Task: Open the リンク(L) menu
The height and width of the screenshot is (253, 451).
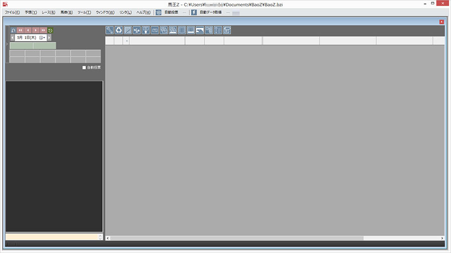Action: (x=125, y=12)
